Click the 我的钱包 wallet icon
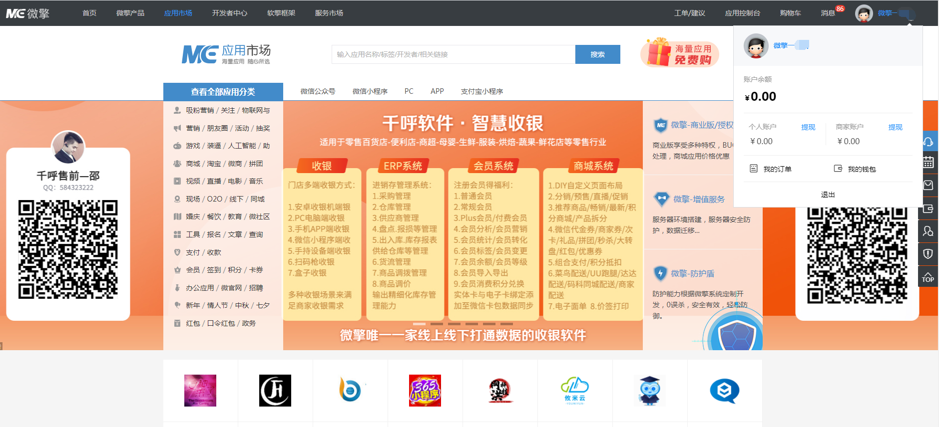The width and height of the screenshot is (939, 427). pos(838,169)
